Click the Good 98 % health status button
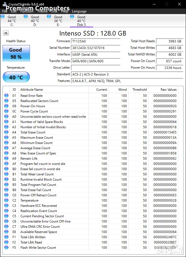Viewport: 186px width, 257px height. click(x=16, y=53)
